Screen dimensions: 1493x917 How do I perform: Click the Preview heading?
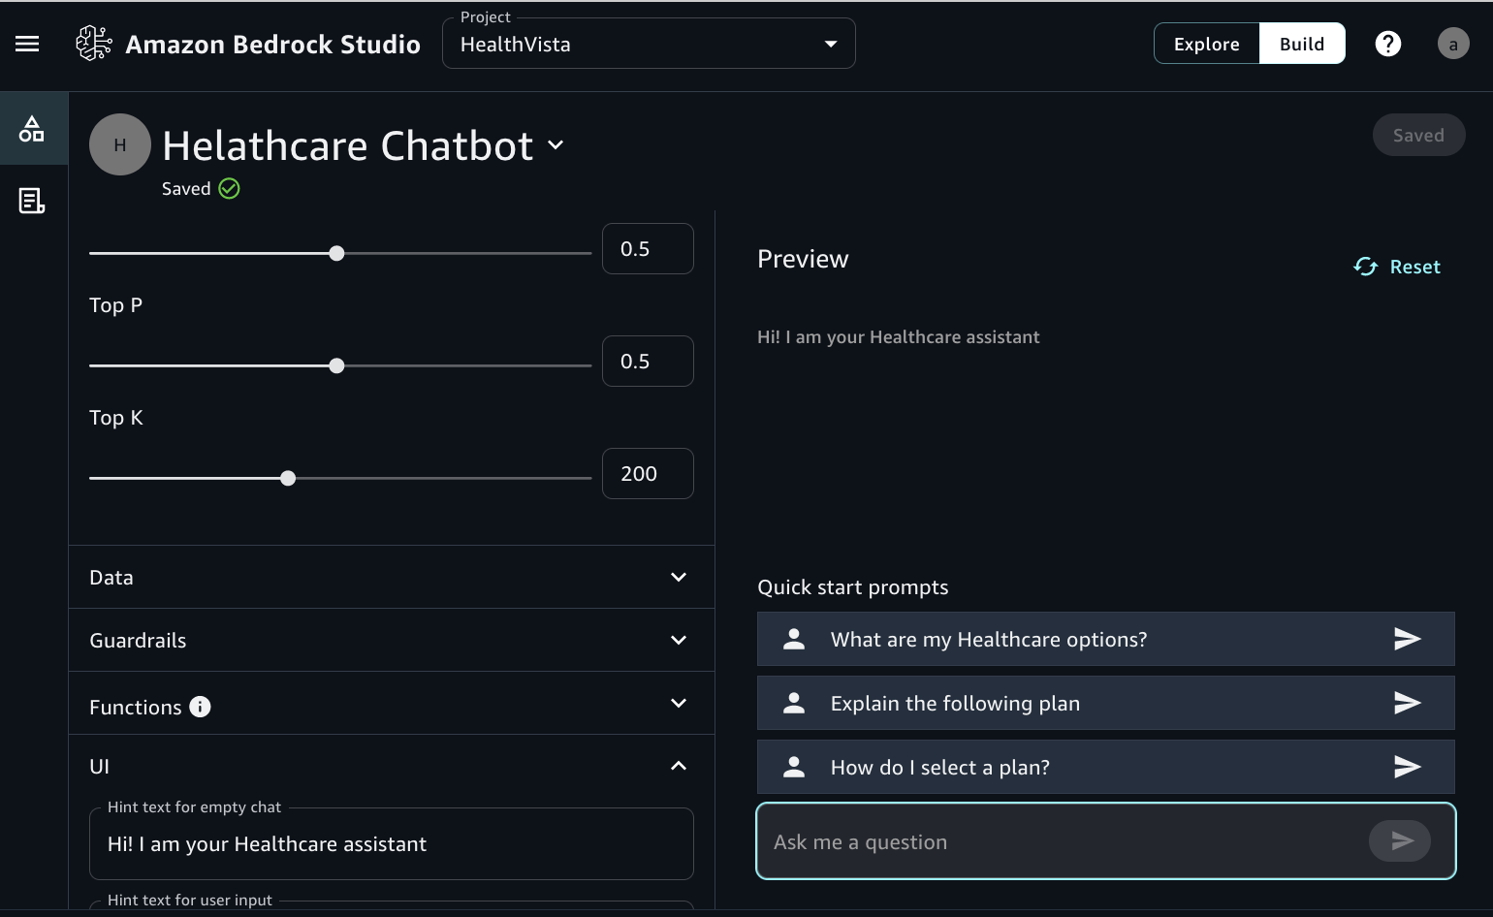point(803,259)
